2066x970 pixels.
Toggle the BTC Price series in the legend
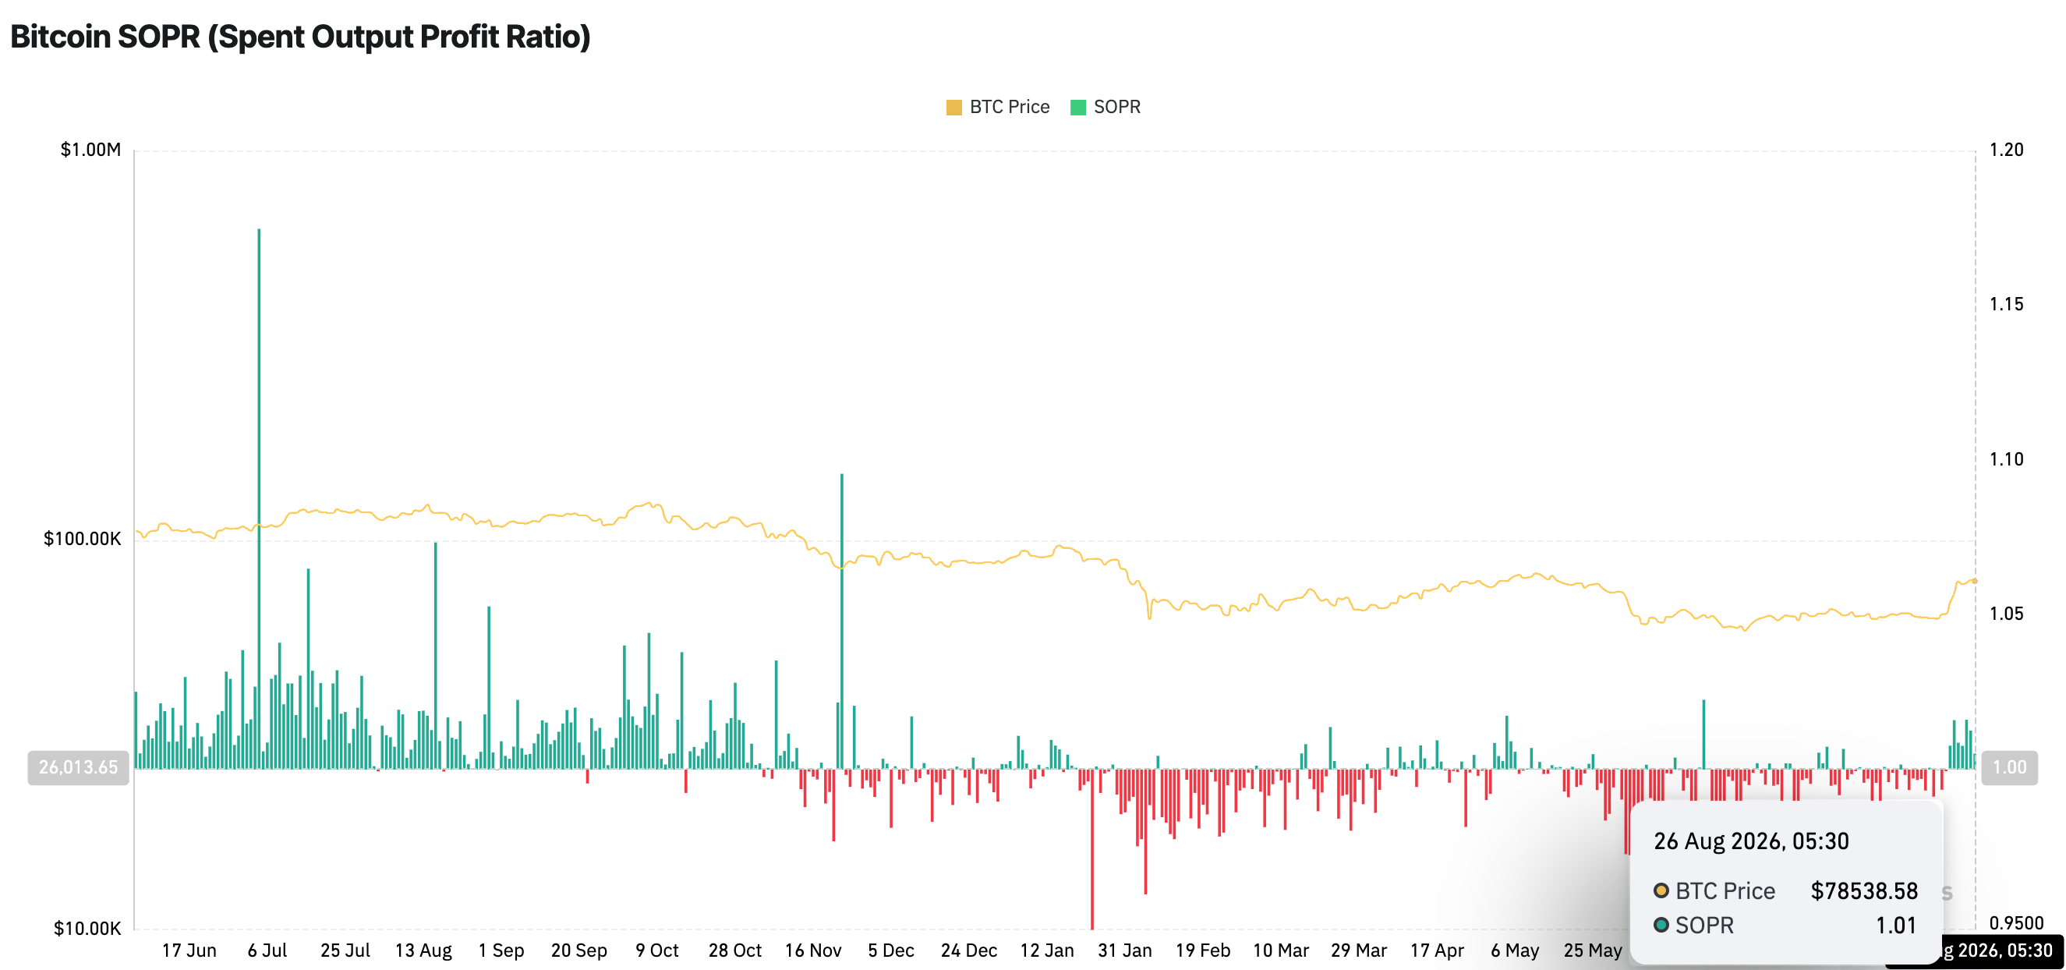coord(998,107)
